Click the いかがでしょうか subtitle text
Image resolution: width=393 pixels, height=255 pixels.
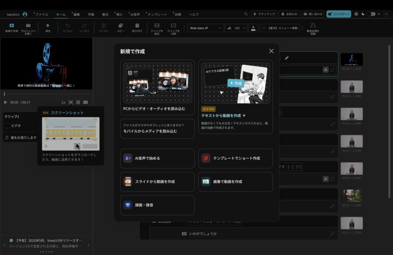point(203,234)
